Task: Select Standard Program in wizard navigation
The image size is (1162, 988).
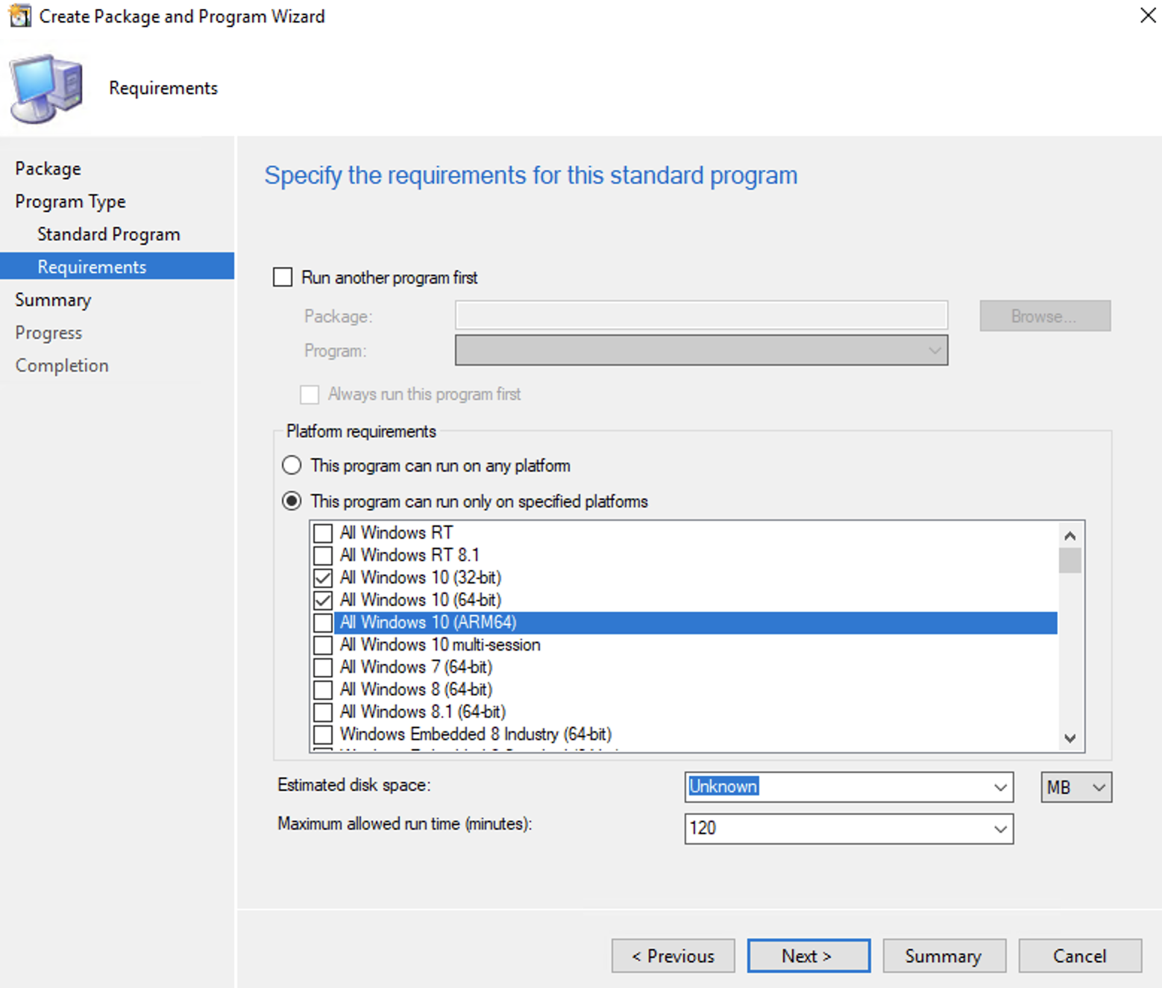Action: point(108,234)
